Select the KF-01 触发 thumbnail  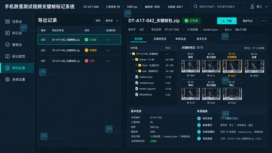(191, 66)
